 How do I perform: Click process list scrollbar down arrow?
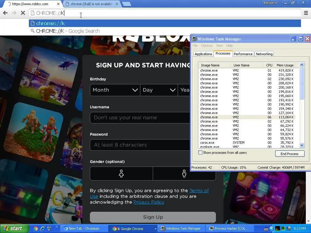(302, 145)
